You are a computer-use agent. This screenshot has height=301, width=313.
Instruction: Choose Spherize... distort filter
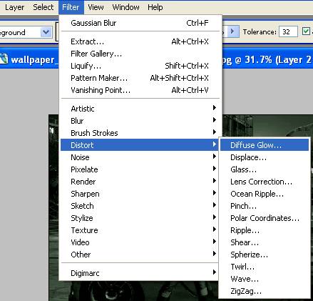pyautogui.click(x=265, y=255)
